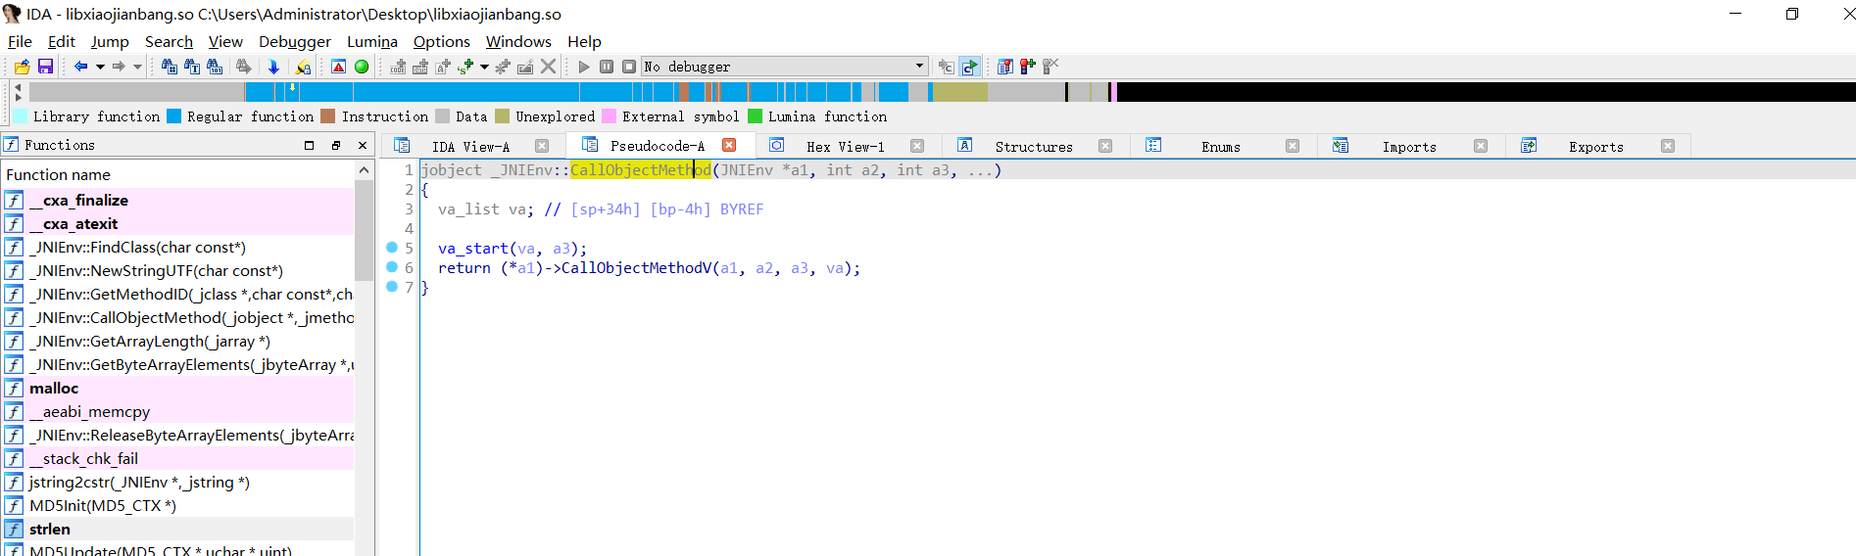Terminate process with the stop button

pos(629,67)
